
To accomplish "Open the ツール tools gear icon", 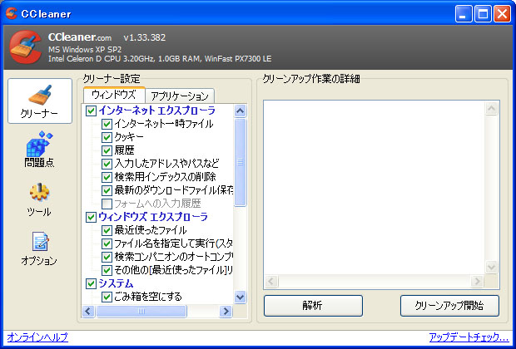I will 39,199.
